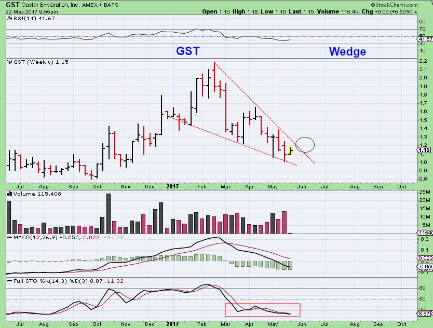This screenshot has width=433, height=328.
Task: Click the RSI indicator icon beside RSI(14)
Action: pyautogui.click(x=10, y=19)
